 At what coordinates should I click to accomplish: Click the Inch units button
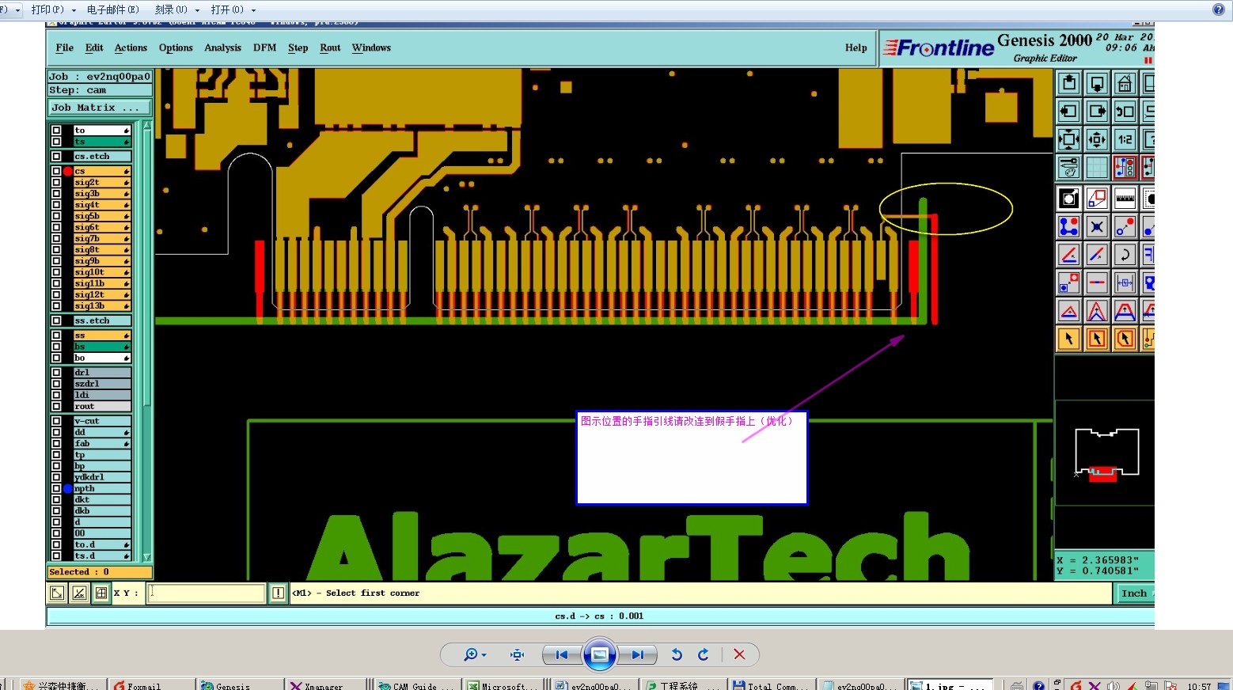[1135, 593]
